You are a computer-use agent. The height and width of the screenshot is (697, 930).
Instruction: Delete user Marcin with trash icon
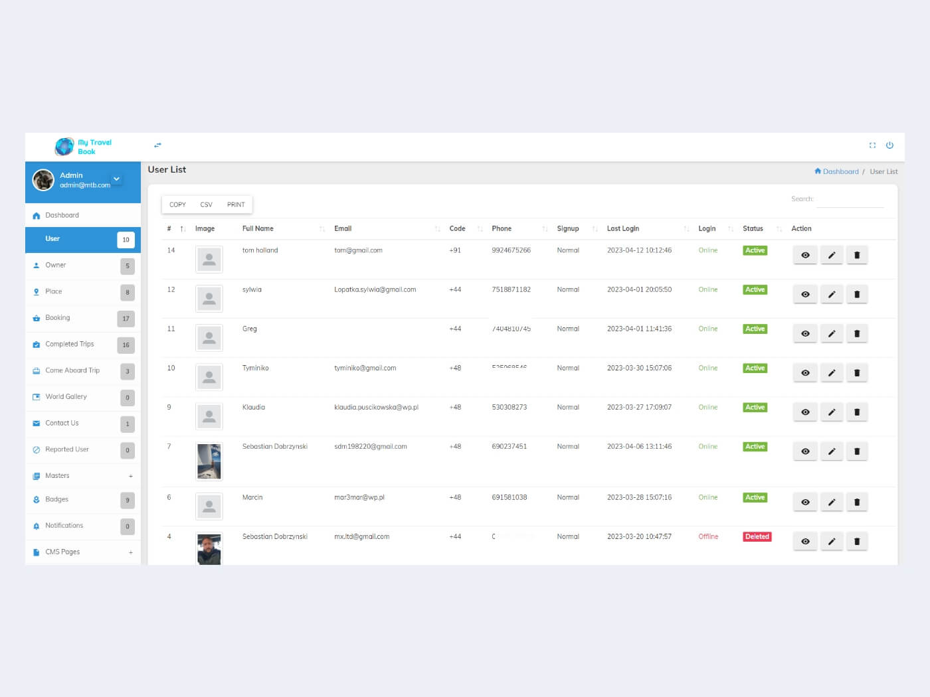coord(856,503)
